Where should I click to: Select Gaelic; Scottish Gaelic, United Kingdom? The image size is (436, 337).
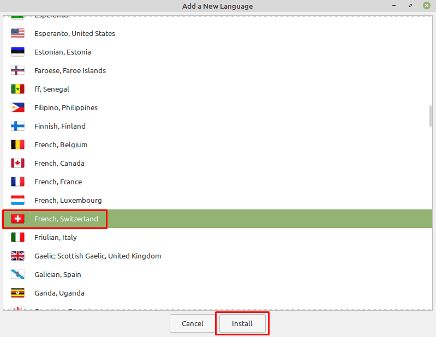217,256
